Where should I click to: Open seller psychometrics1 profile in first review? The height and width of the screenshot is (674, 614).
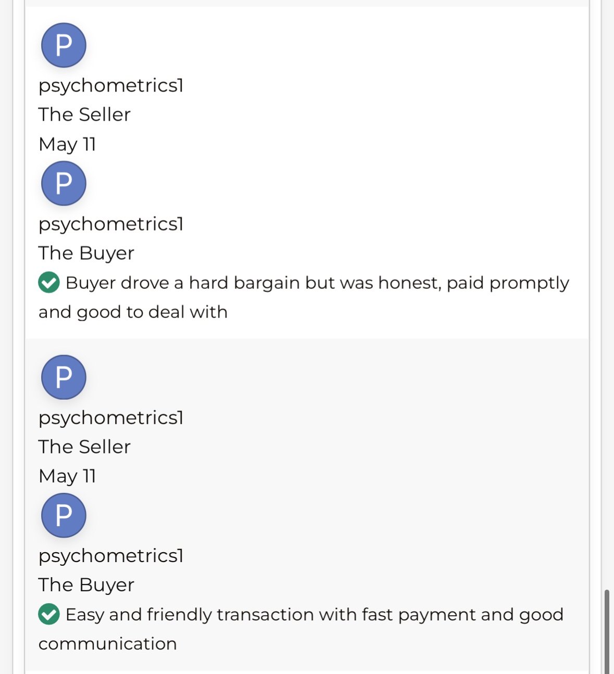pyautogui.click(x=111, y=85)
